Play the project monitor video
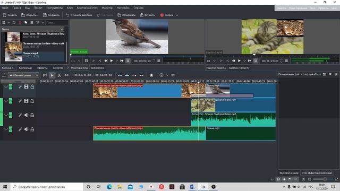The width and height of the screenshot is (340, 191). pyautogui.click(x=239, y=61)
